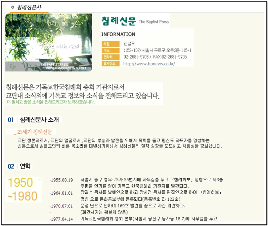The image size is (268, 226).
Task: Click the 침례신문 green logo
Action: [119, 21]
